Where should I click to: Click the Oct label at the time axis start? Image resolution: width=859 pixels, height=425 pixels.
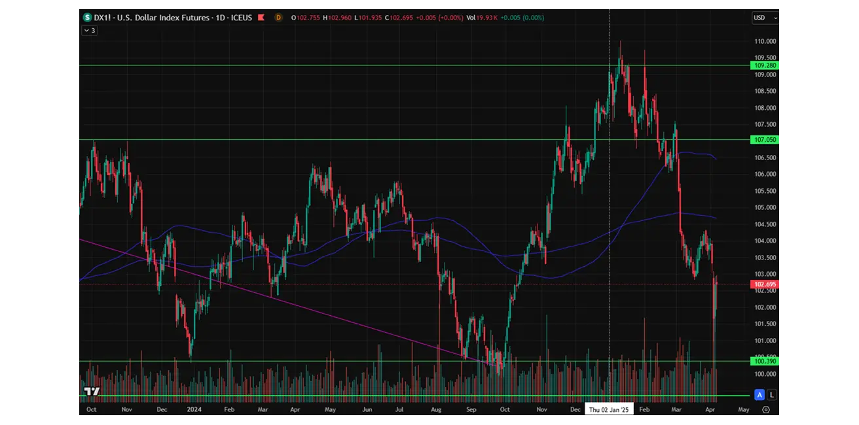coord(92,410)
